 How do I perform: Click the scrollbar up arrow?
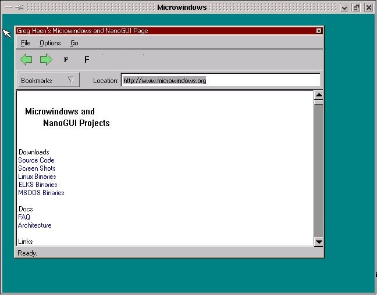point(319,95)
